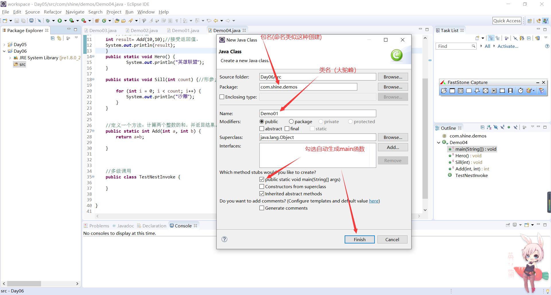The image size is (551, 295).
Task: Click the Save All toolbar icon
Action: point(23,21)
